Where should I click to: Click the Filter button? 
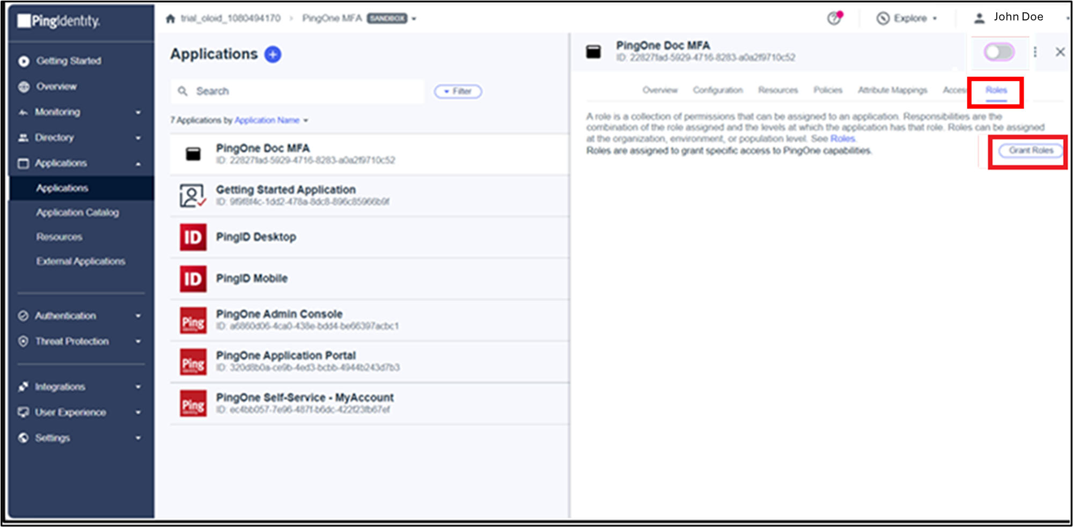(458, 91)
